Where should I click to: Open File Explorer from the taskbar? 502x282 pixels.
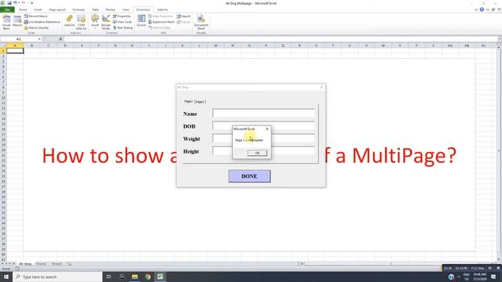pyautogui.click(x=135, y=277)
